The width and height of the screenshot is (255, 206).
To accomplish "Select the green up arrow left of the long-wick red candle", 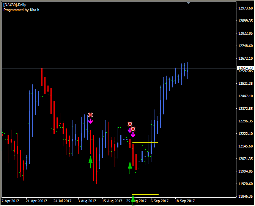I will tap(130, 168).
